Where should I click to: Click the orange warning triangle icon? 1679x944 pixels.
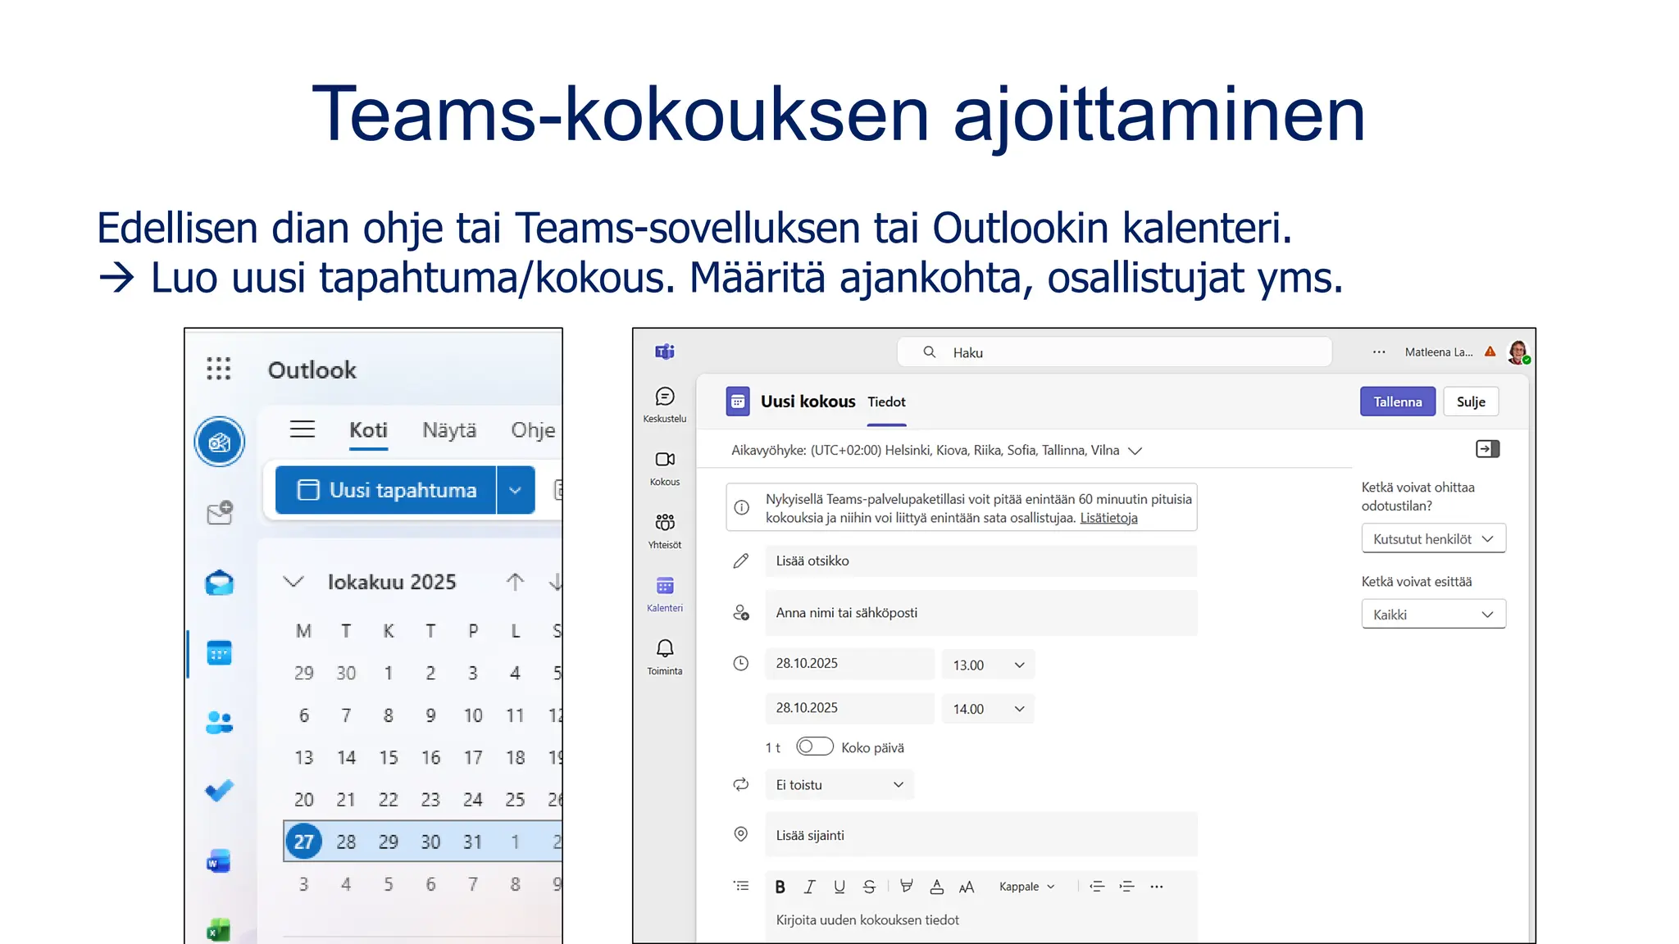point(1490,352)
